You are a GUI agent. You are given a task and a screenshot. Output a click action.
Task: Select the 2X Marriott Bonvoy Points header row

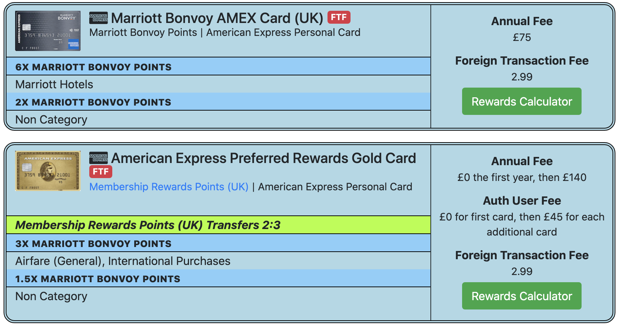[x=218, y=102]
